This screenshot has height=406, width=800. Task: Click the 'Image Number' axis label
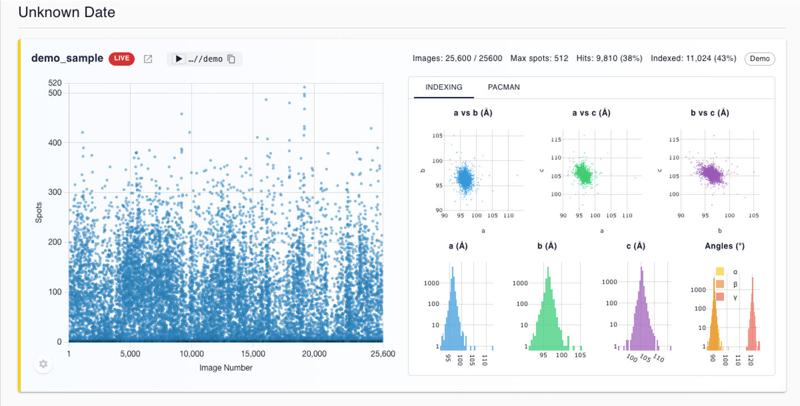(x=226, y=368)
